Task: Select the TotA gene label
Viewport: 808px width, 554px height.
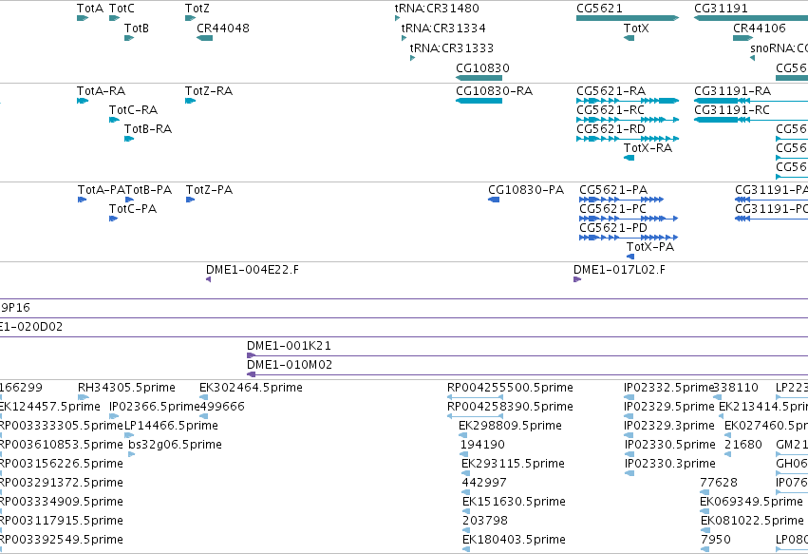Action: [x=90, y=9]
